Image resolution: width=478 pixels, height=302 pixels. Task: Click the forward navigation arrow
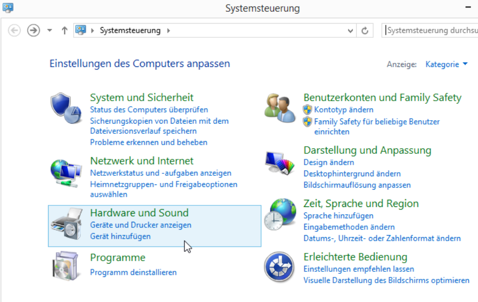34,31
